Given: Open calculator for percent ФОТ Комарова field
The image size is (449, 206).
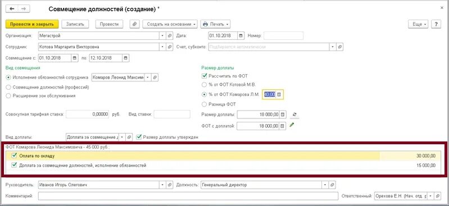Looking at the screenshot, I should coord(279,94).
